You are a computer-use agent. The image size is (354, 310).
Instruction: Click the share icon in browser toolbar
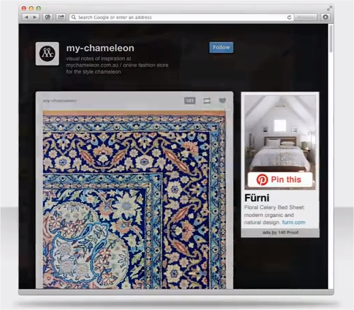[61, 17]
